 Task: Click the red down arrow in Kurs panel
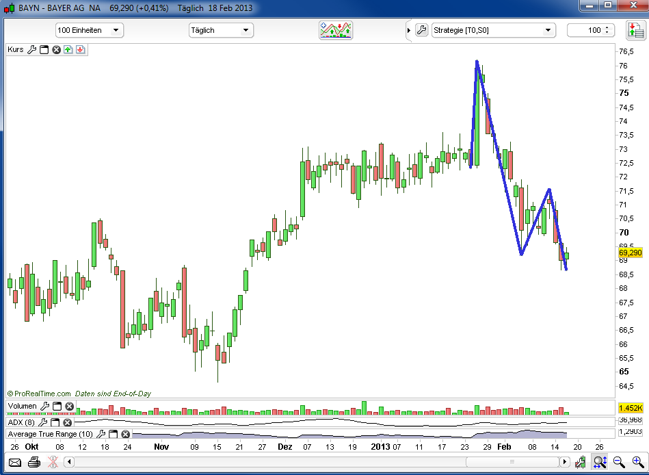(80, 50)
